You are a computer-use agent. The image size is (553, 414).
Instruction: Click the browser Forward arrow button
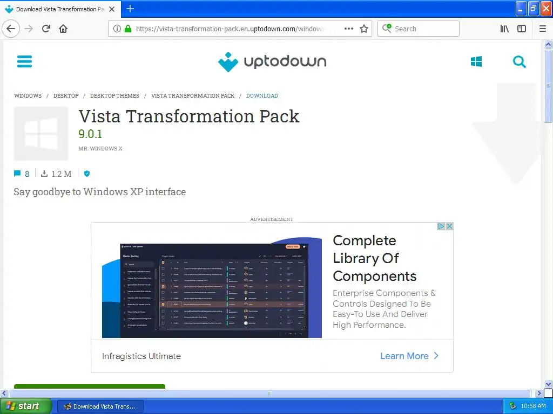29,29
